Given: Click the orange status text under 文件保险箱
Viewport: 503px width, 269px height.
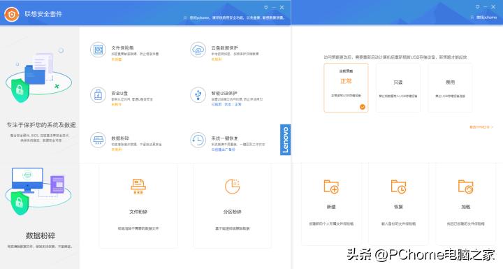Looking at the screenshot, I should [x=117, y=59].
